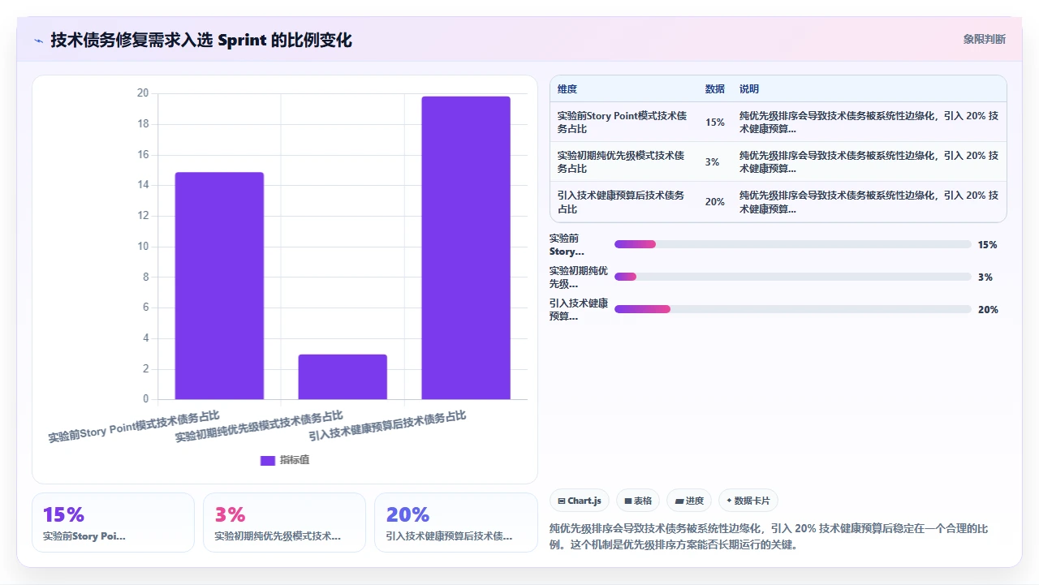Click the 20% progress bar
Image resolution: width=1039 pixels, height=585 pixels.
[793, 309]
